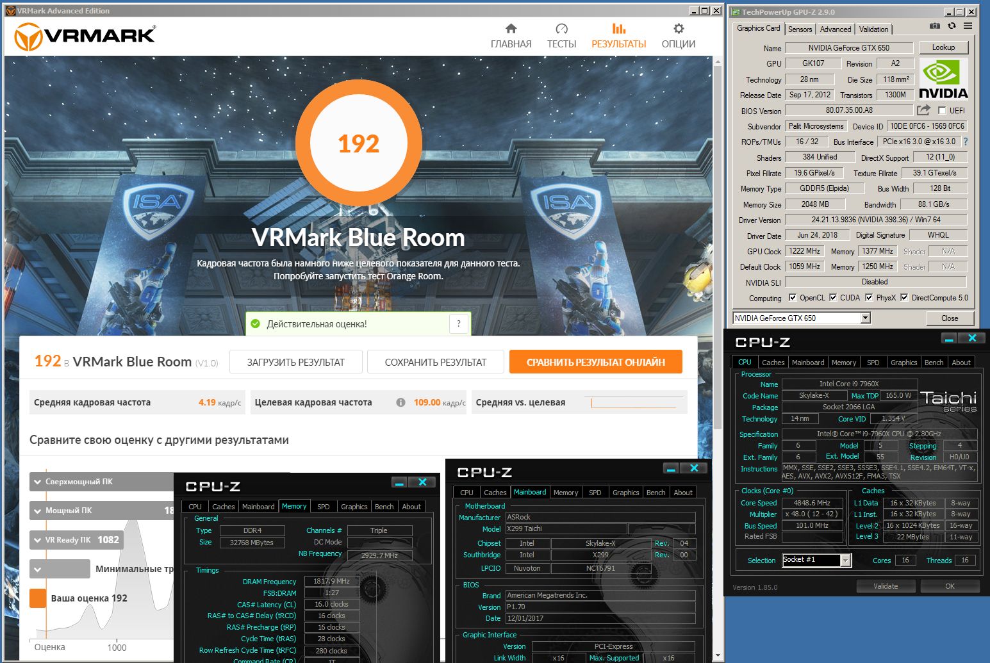
Task: Open Bench tab in CPU-Z processor window
Action: (x=934, y=363)
